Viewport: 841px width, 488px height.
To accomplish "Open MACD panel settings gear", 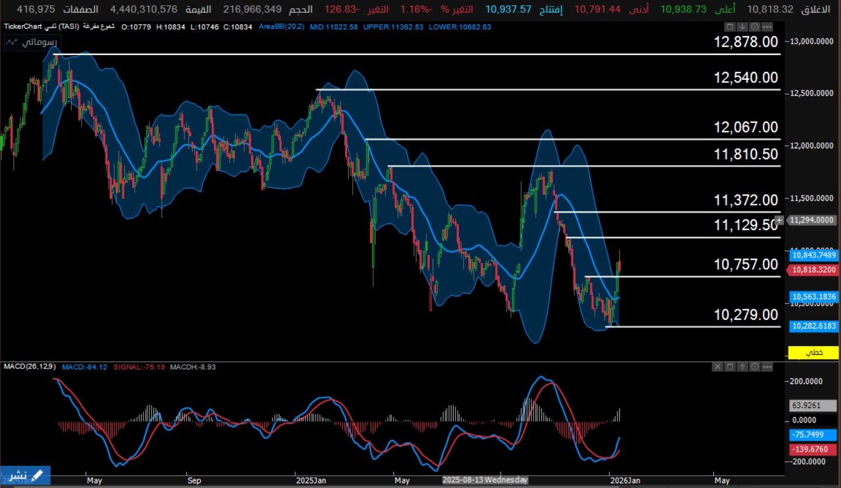I will pyautogui.click(x=756, y=367).
